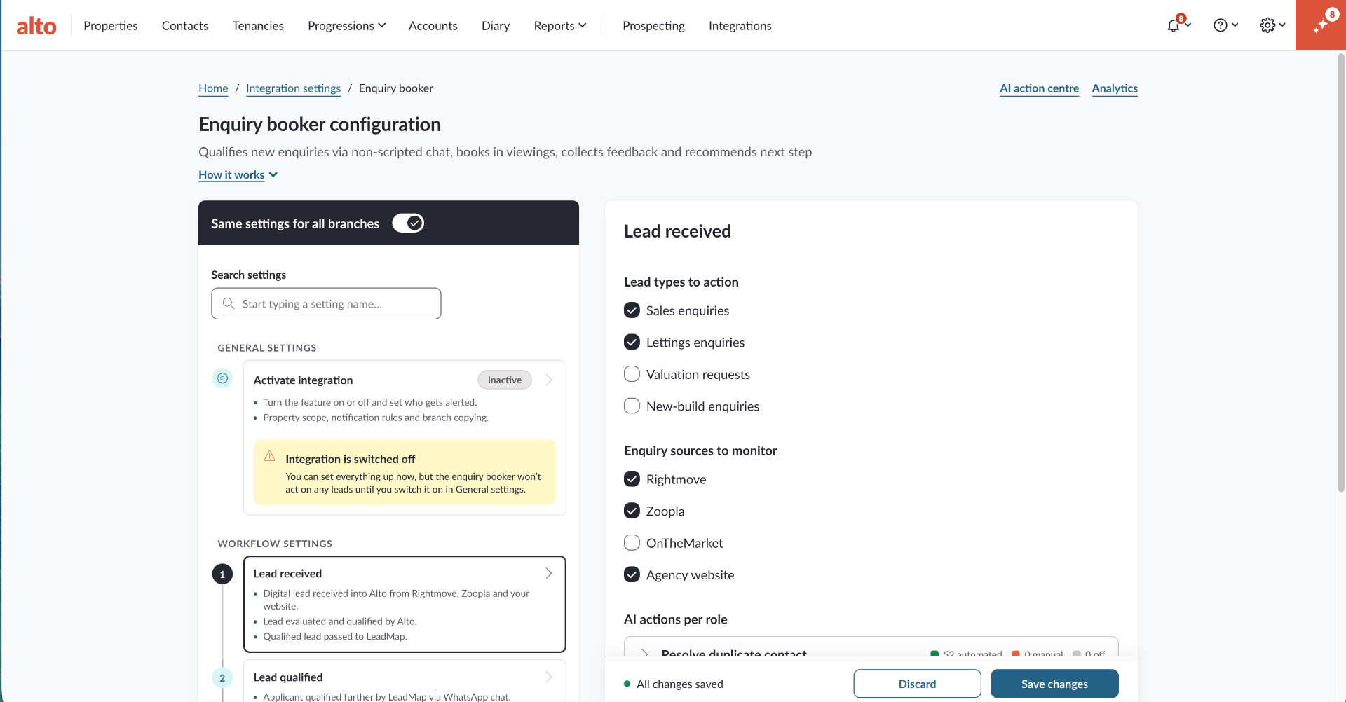The height and width of the screenshot is (702, 1346).
Task: Click Save changes
Action: 1054,684
